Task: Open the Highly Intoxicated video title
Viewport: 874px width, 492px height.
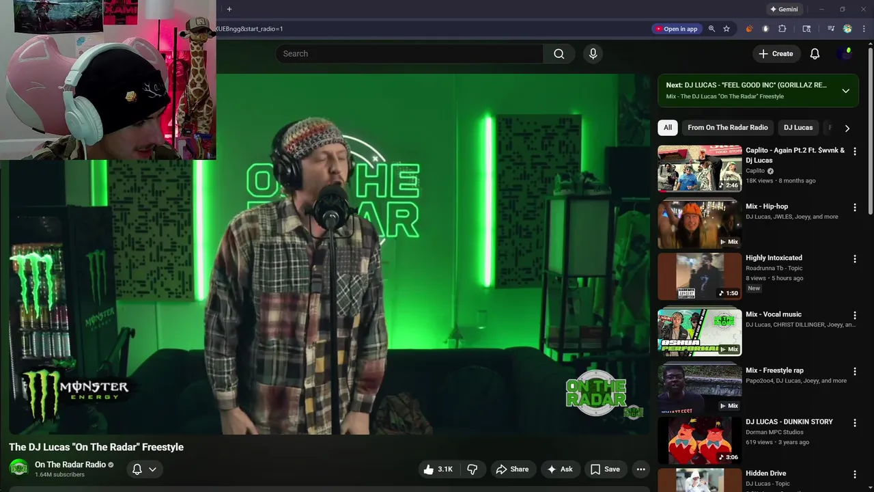Action: (x=774, y=258)
